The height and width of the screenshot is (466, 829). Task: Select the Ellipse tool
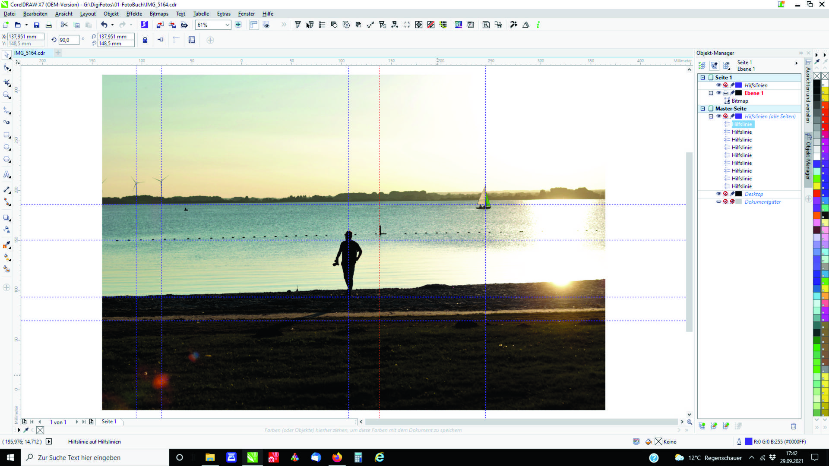point(7,147)
